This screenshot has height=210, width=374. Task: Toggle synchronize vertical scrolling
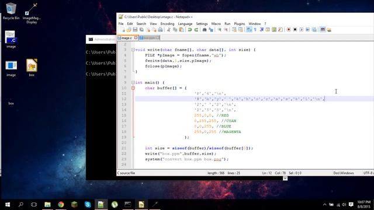coord(234,30)
